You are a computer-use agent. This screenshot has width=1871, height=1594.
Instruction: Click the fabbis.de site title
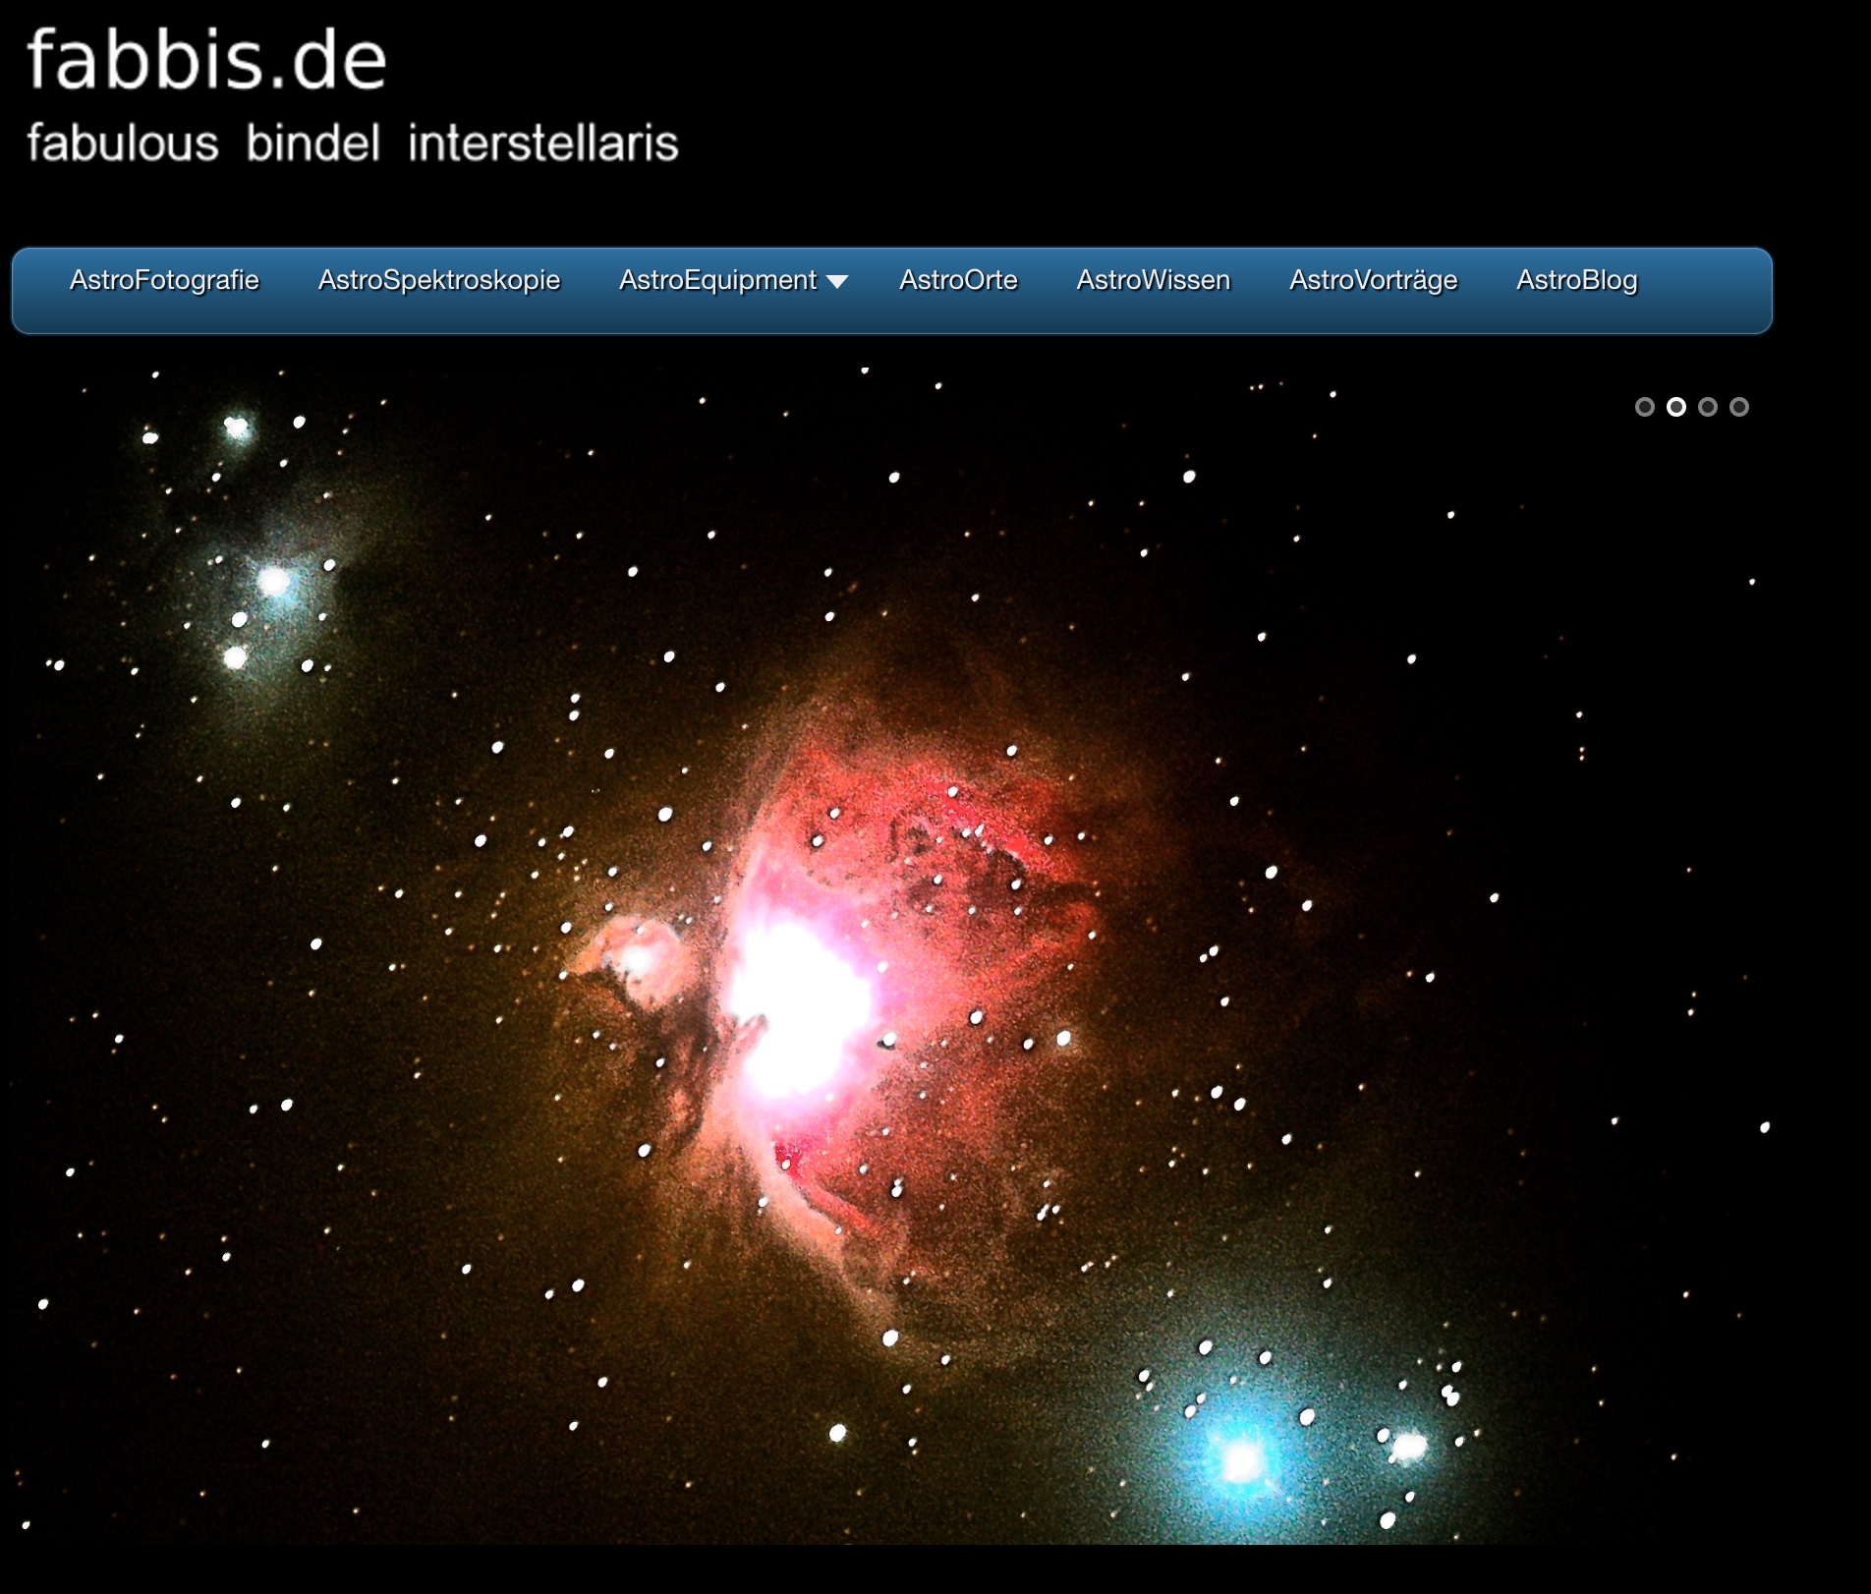click(x=206, y=60)
